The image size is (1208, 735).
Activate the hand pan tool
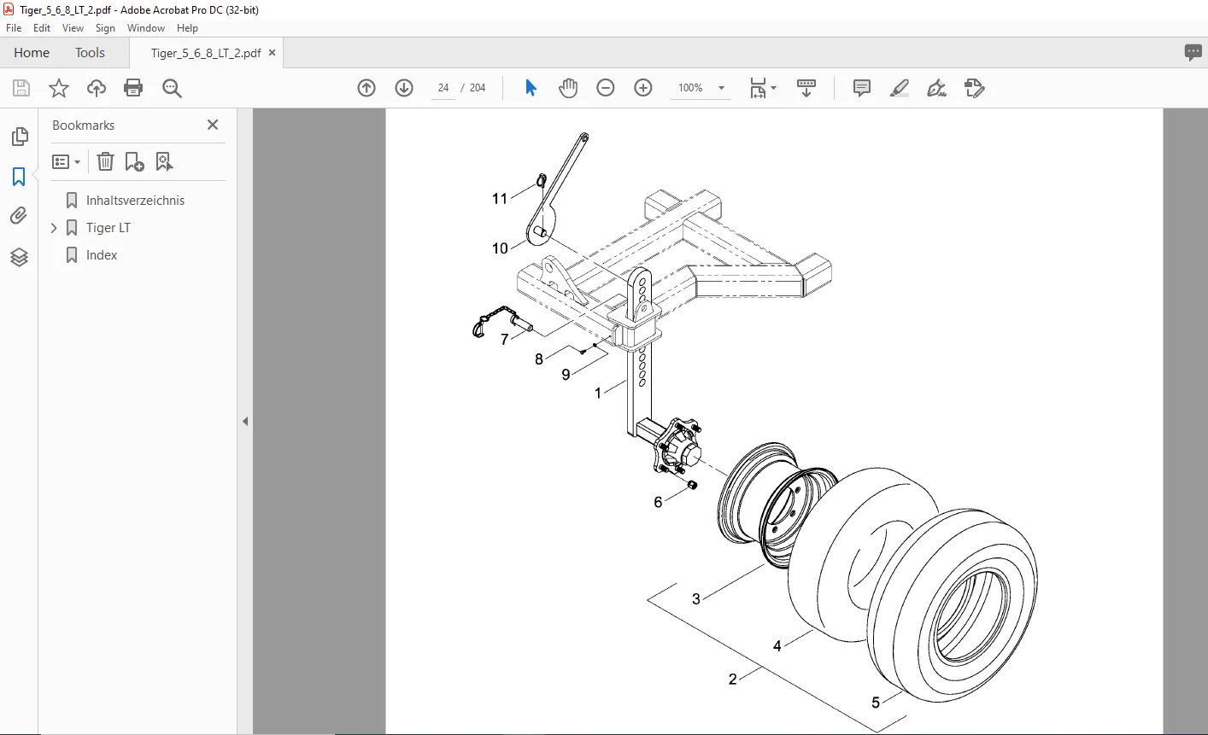[x=568, y=88]
